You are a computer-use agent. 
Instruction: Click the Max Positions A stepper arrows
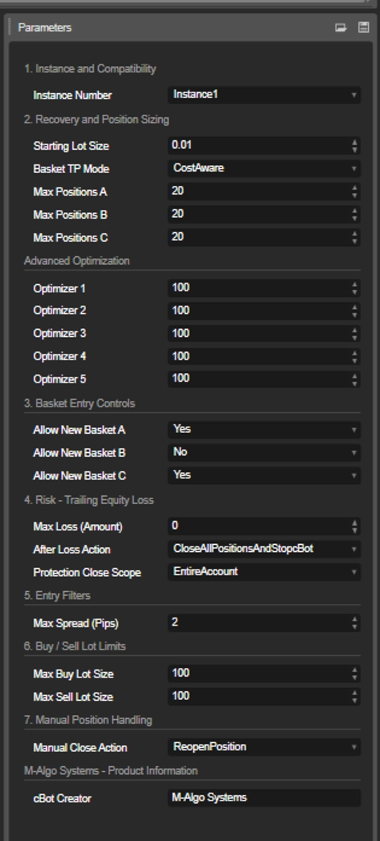(355, 192)
